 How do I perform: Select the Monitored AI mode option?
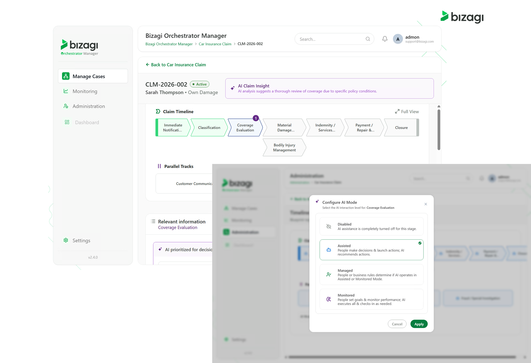click(x=371, y=299)
